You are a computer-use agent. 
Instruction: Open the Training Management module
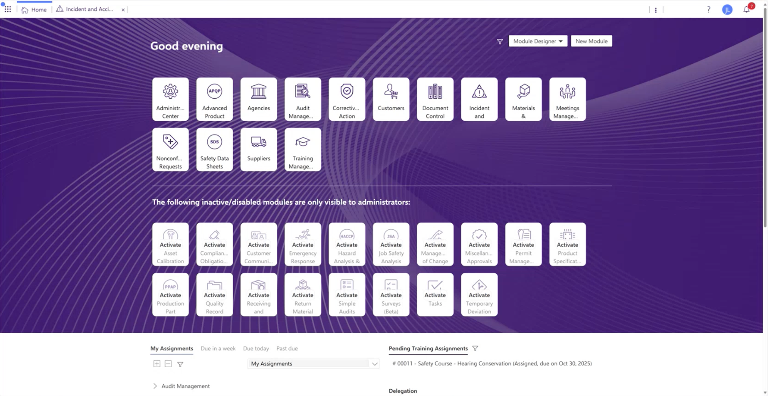(303, 149)
